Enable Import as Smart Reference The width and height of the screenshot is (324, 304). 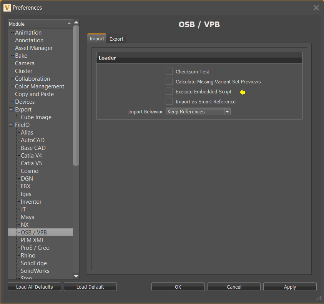(169, 101)
